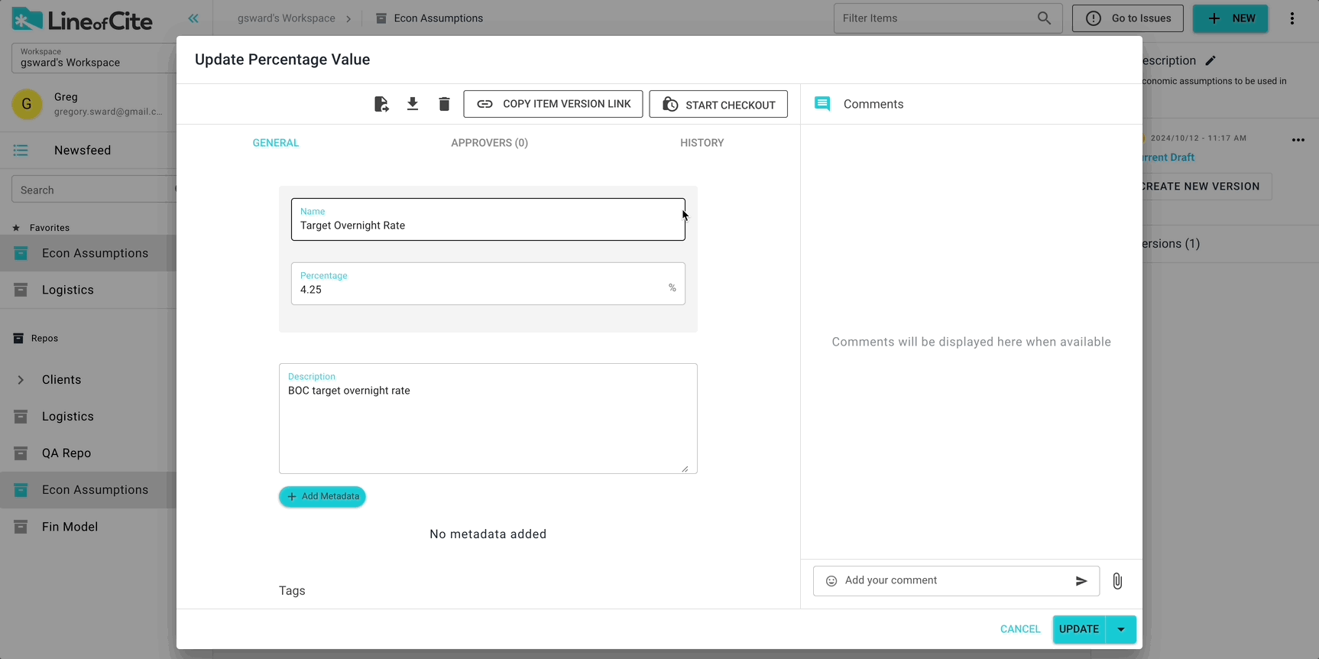Open the version three-dot options menu
1319x659 pixels.
pyautogui.click(x=1298, y=140)
